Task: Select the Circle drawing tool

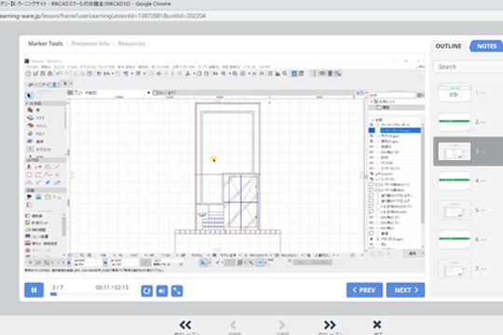Action: (x=29, y=175)
